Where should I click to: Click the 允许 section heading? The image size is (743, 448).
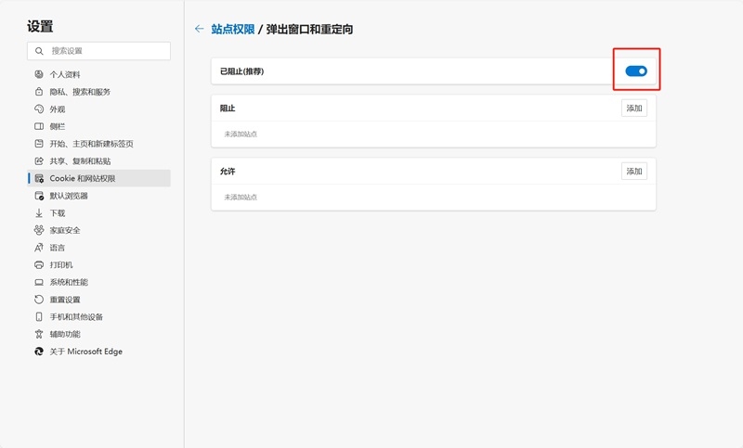click(228, 172)
